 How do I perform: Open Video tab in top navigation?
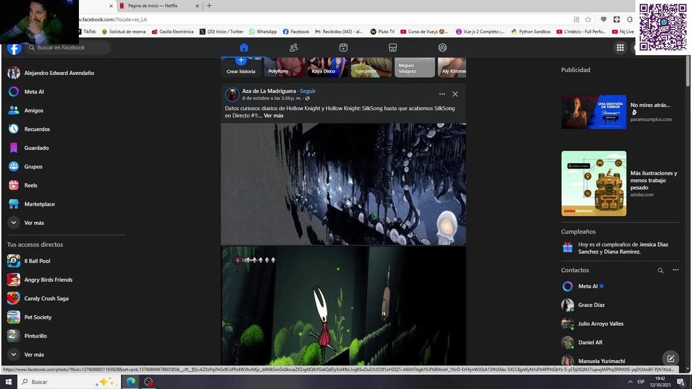coord(343,48)
